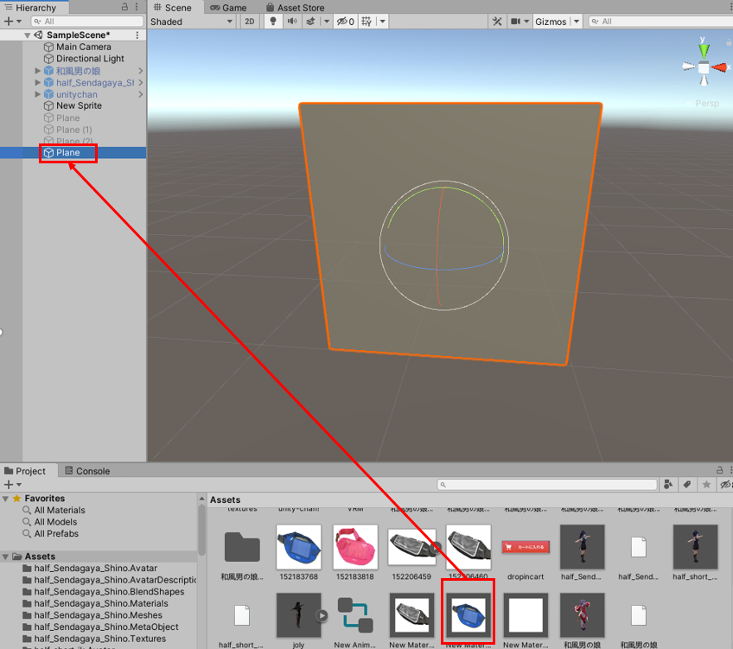Screen dimensions: 733x649
Task: Toggle Gizmos in the Scene toolbar
Action: coord(551,22)
